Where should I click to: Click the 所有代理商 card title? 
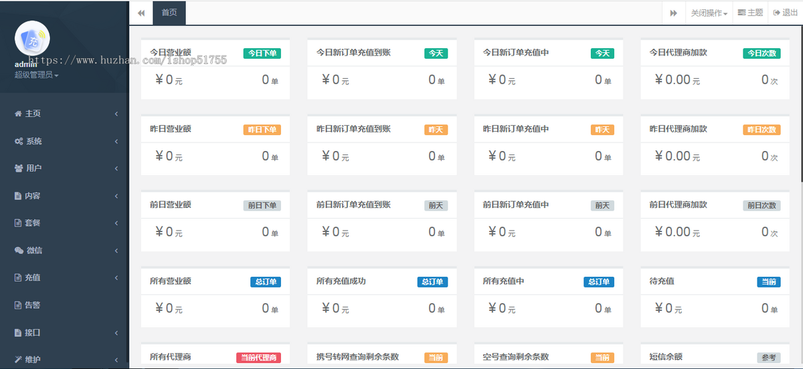click(x=171, y=356)
